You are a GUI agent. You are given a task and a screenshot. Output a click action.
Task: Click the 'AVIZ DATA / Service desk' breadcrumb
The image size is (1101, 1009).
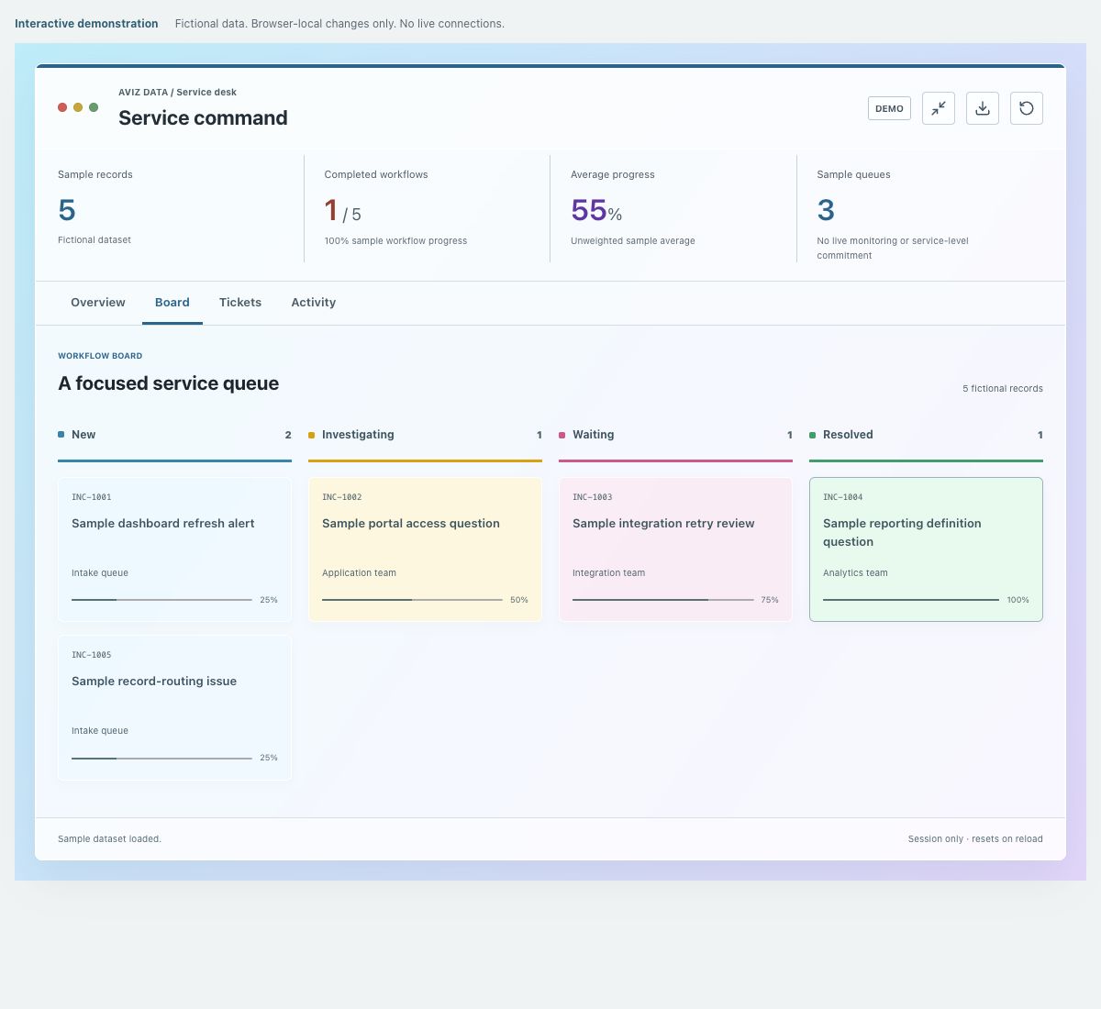tap(177, 92)
